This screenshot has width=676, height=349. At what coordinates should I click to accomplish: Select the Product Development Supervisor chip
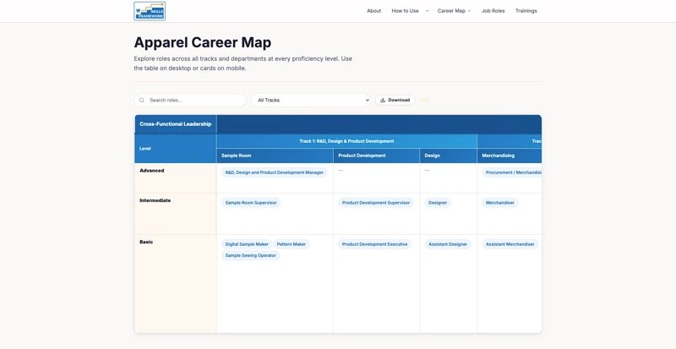(x=376, y=203)
